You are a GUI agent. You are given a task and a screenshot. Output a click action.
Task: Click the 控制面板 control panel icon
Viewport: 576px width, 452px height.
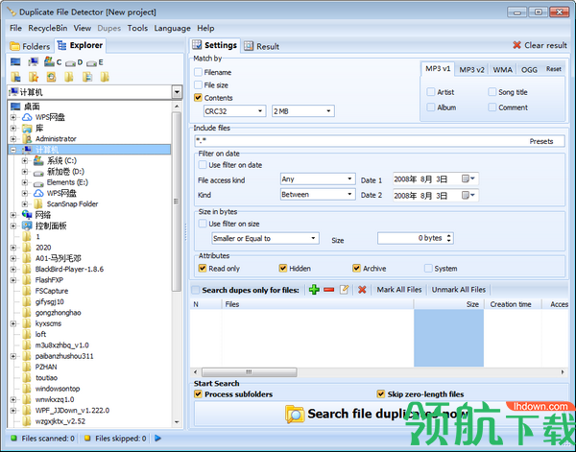point(27,226)
